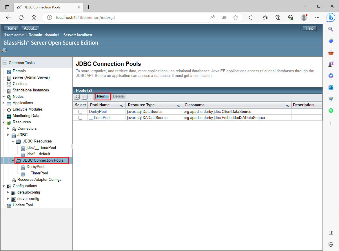
Task: Open the DerbyPool link in table
Action: click(x=98, y=111)
